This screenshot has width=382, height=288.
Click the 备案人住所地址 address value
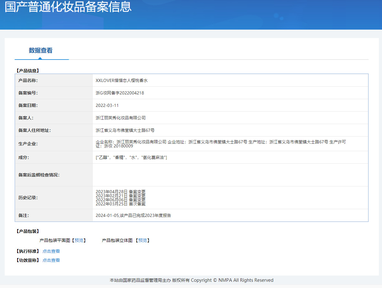(125, 130)
